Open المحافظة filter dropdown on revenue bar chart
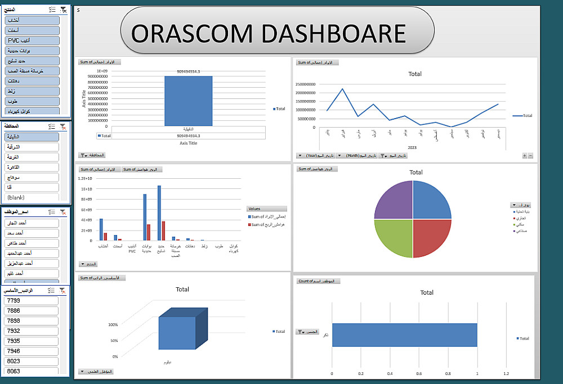 [x=92, y=155]
